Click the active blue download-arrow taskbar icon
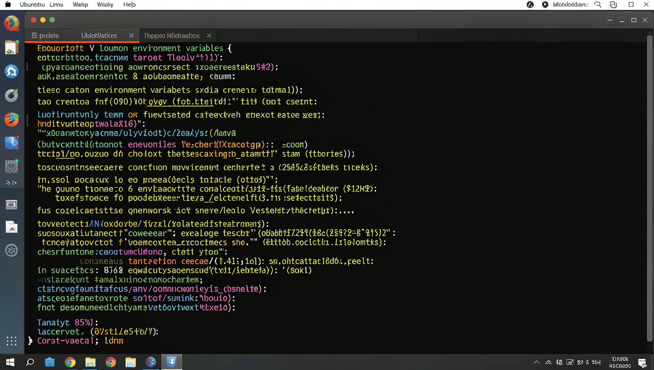654x370 pixels. point(172,362)
